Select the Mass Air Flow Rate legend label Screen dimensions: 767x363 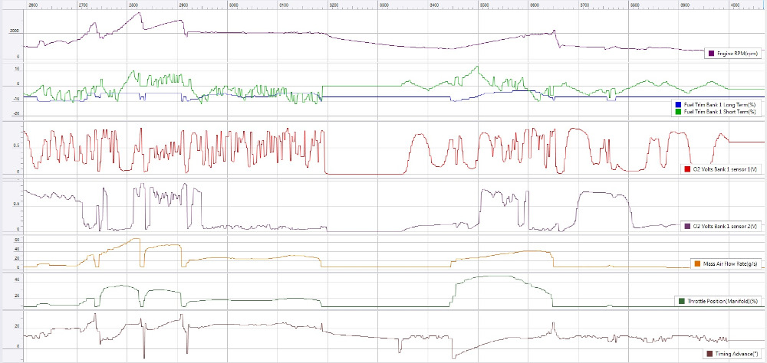pos(731,263)
